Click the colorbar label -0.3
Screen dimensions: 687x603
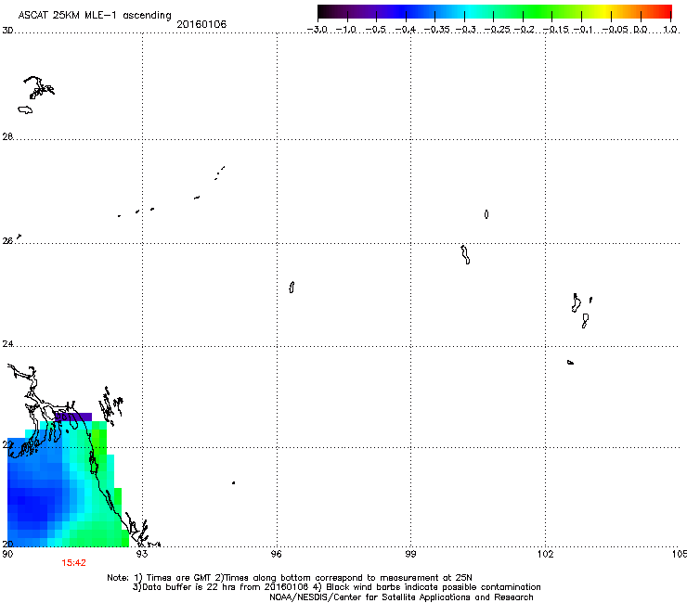(x=465, y=30)
